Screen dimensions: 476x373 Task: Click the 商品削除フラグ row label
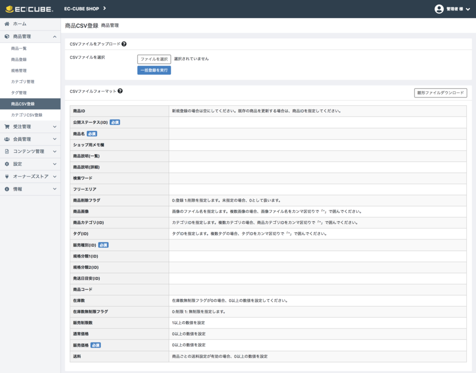coord(86,200)
